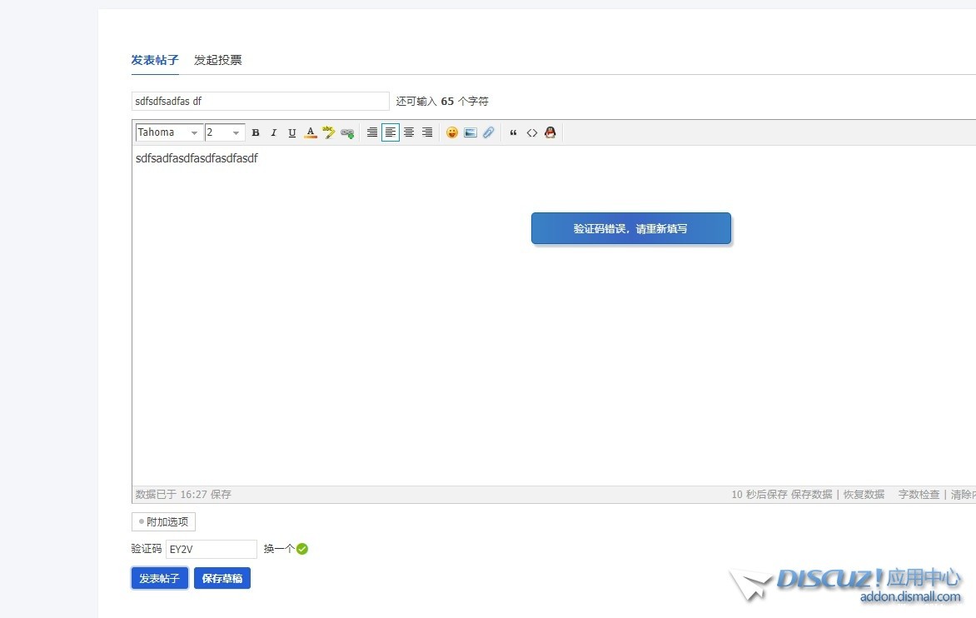
Task: Click the insert image icon
Action: (471, 133)
